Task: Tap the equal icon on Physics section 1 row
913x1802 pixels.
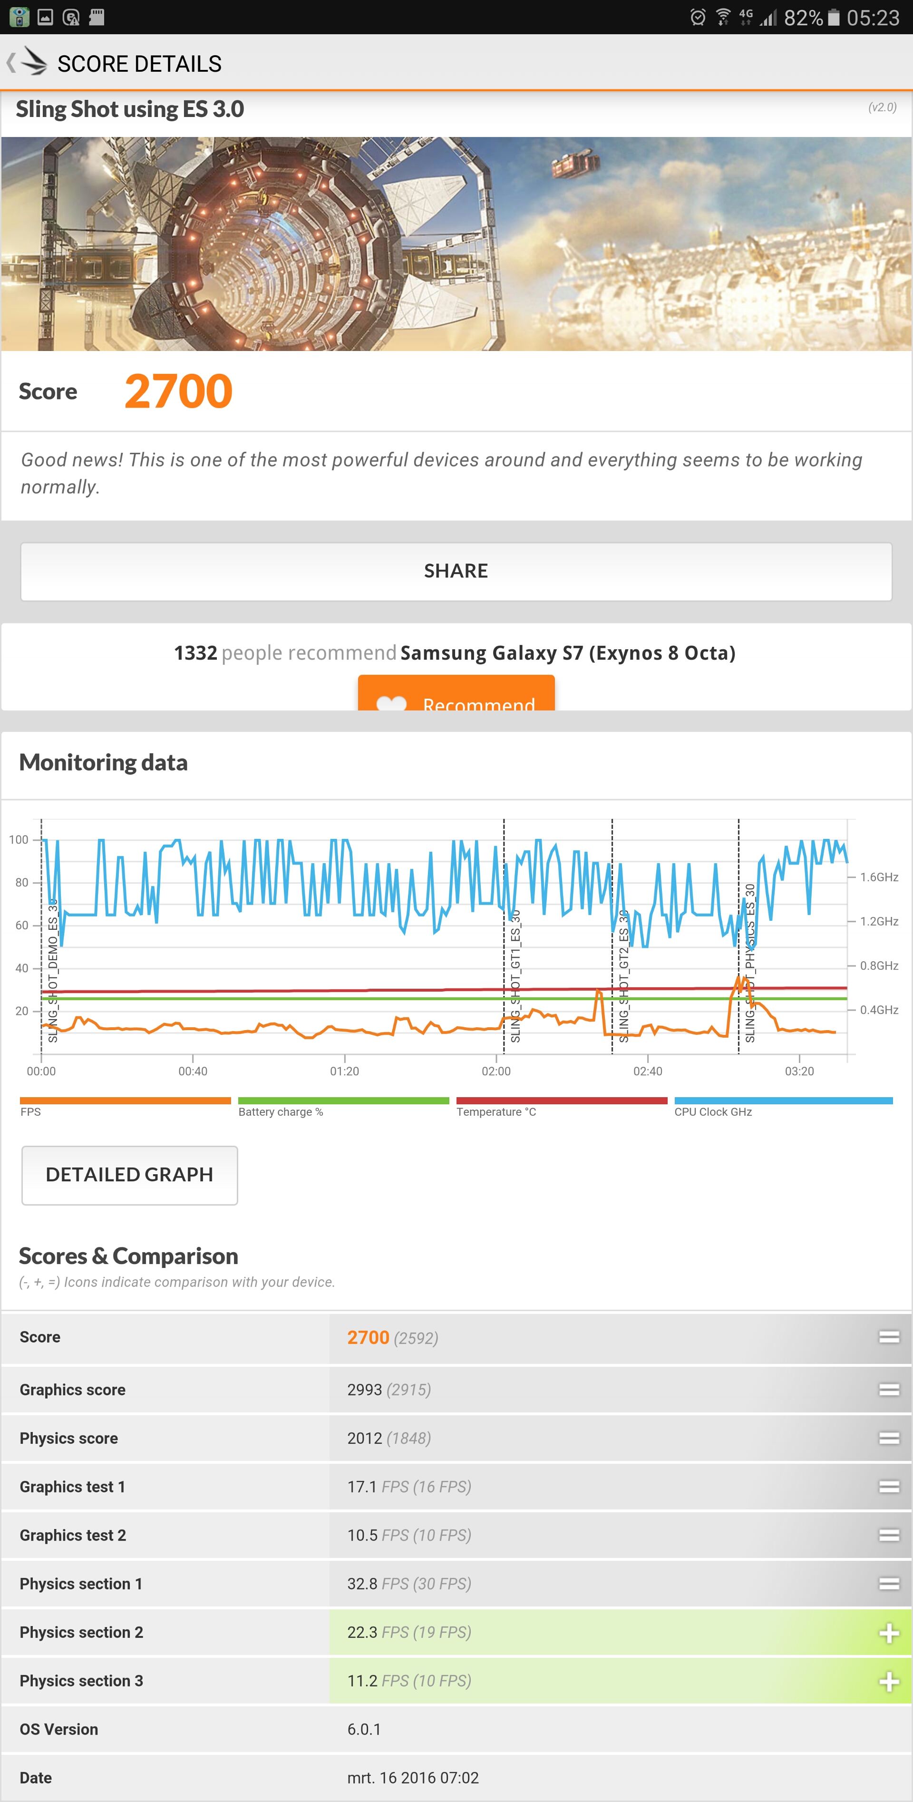Action: [x=889, y=1583]
